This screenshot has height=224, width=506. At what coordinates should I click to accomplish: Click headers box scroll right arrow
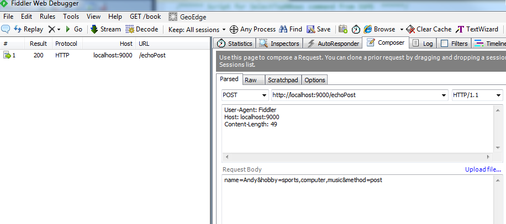(488, 157)
